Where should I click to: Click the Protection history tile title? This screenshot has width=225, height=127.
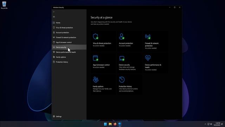[125, 86]
